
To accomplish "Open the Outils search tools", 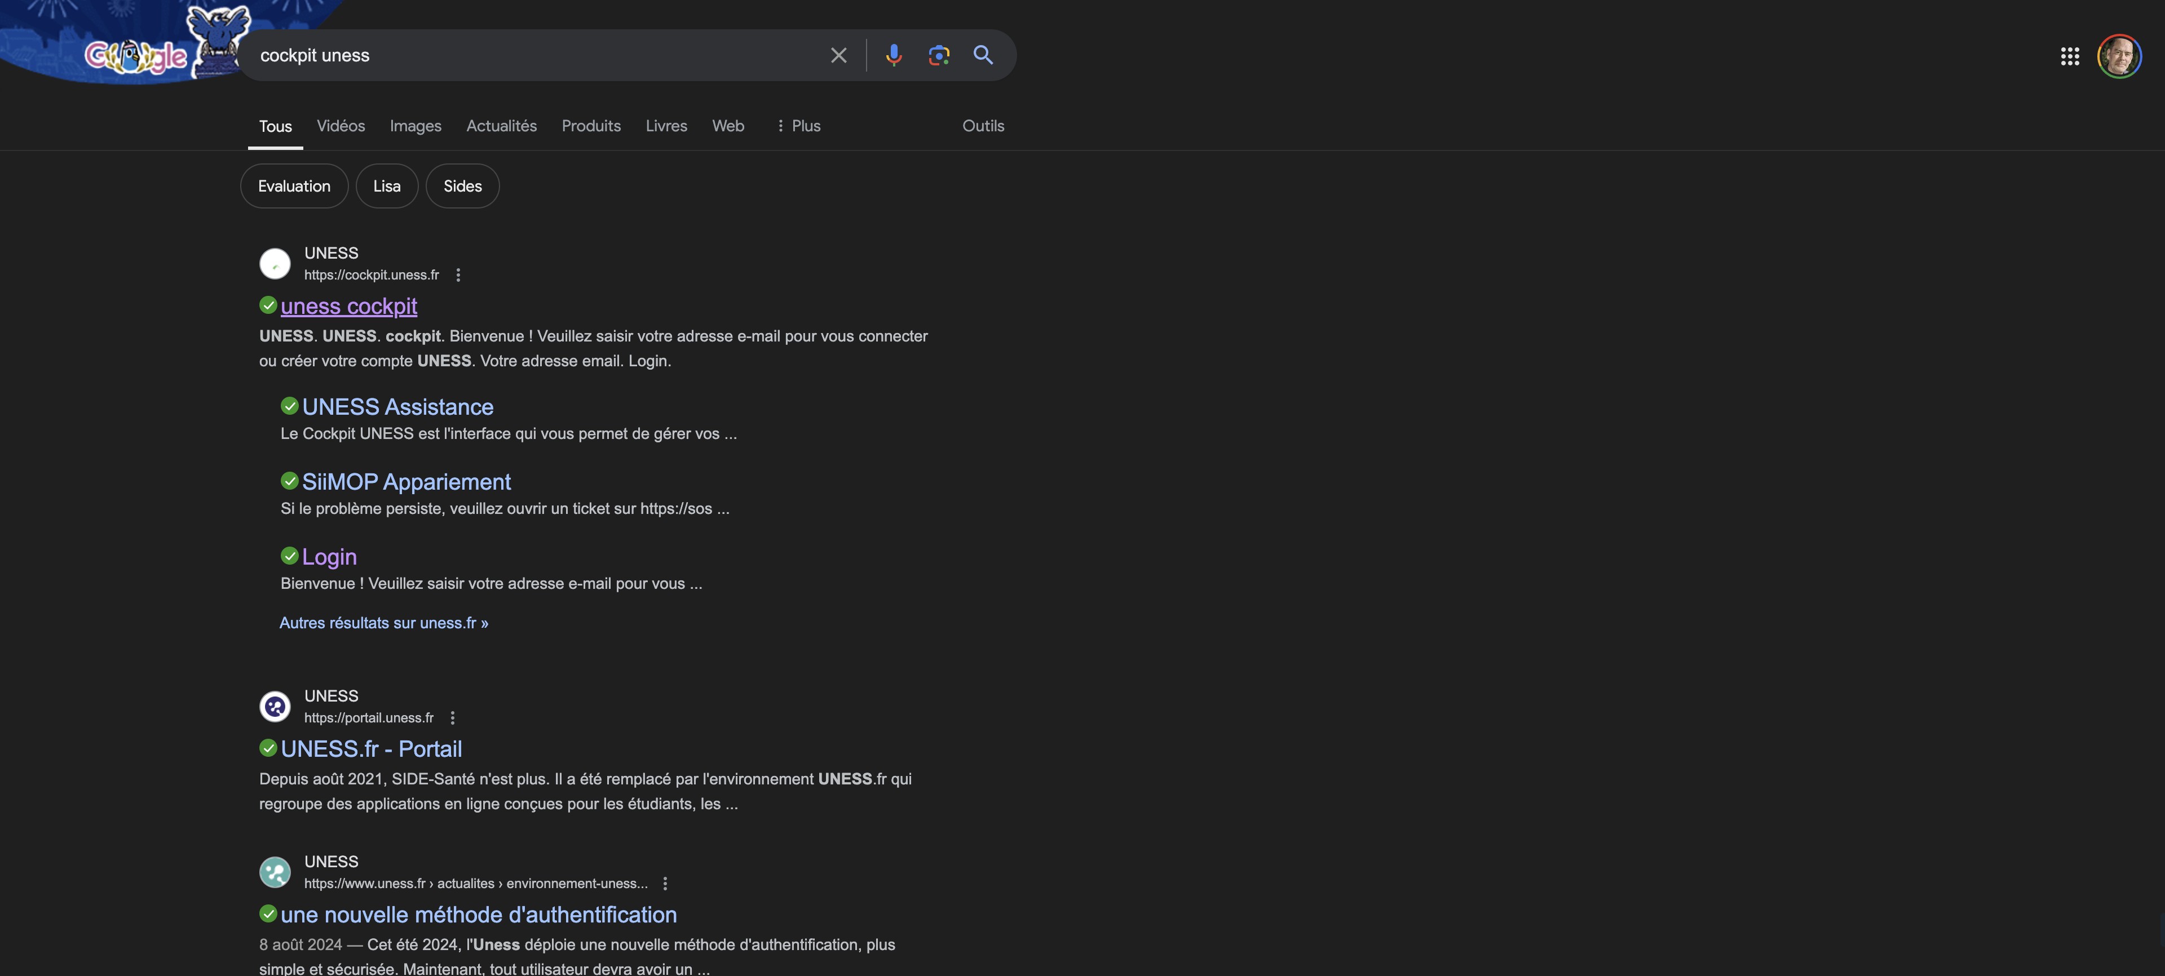I will (x=983, y=126).
